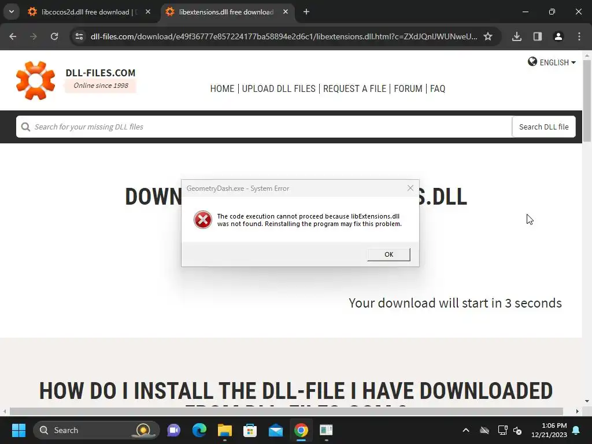Launch Microsoft Edge from the taskbar
Viewport: 592px width, 444px height.
click(x=199, y=430)
